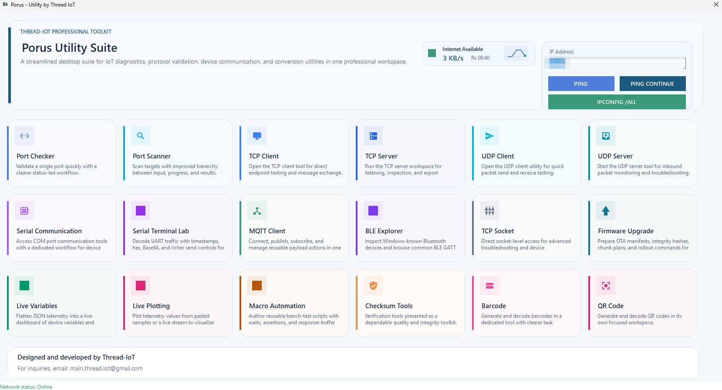The width and height of the screenshot is (722, 390).
Task: Open the TCP Socket card title
Action: 498,231
